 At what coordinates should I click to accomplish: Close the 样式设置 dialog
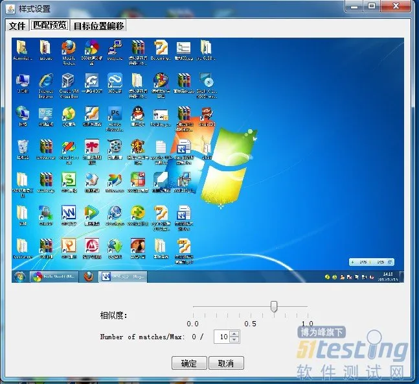pyautogui.click(x=396, y=6)
